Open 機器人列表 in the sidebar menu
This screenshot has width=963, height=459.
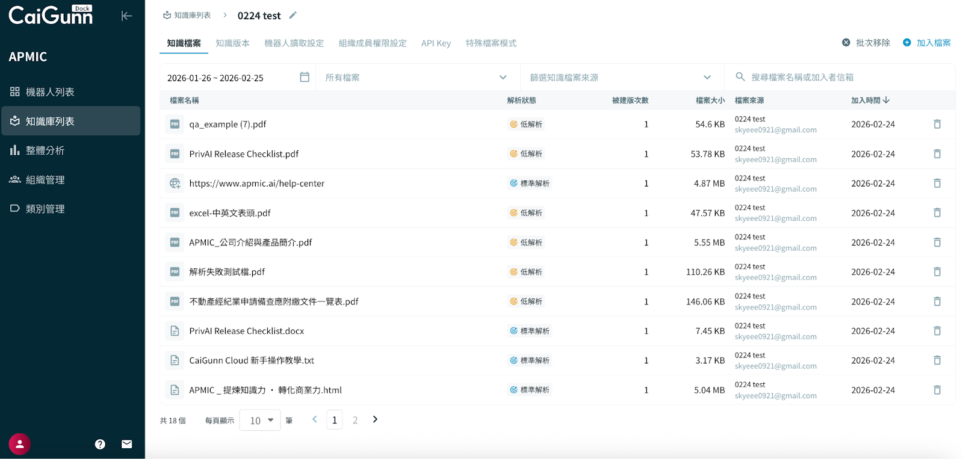(x=50, y=92)
